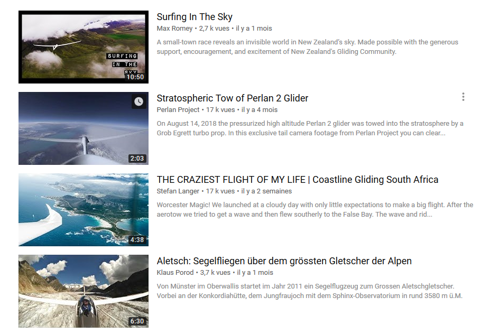Visit the Max Romey channel
The width and height of the screenshot is (499, 334).
pos(174,29)
